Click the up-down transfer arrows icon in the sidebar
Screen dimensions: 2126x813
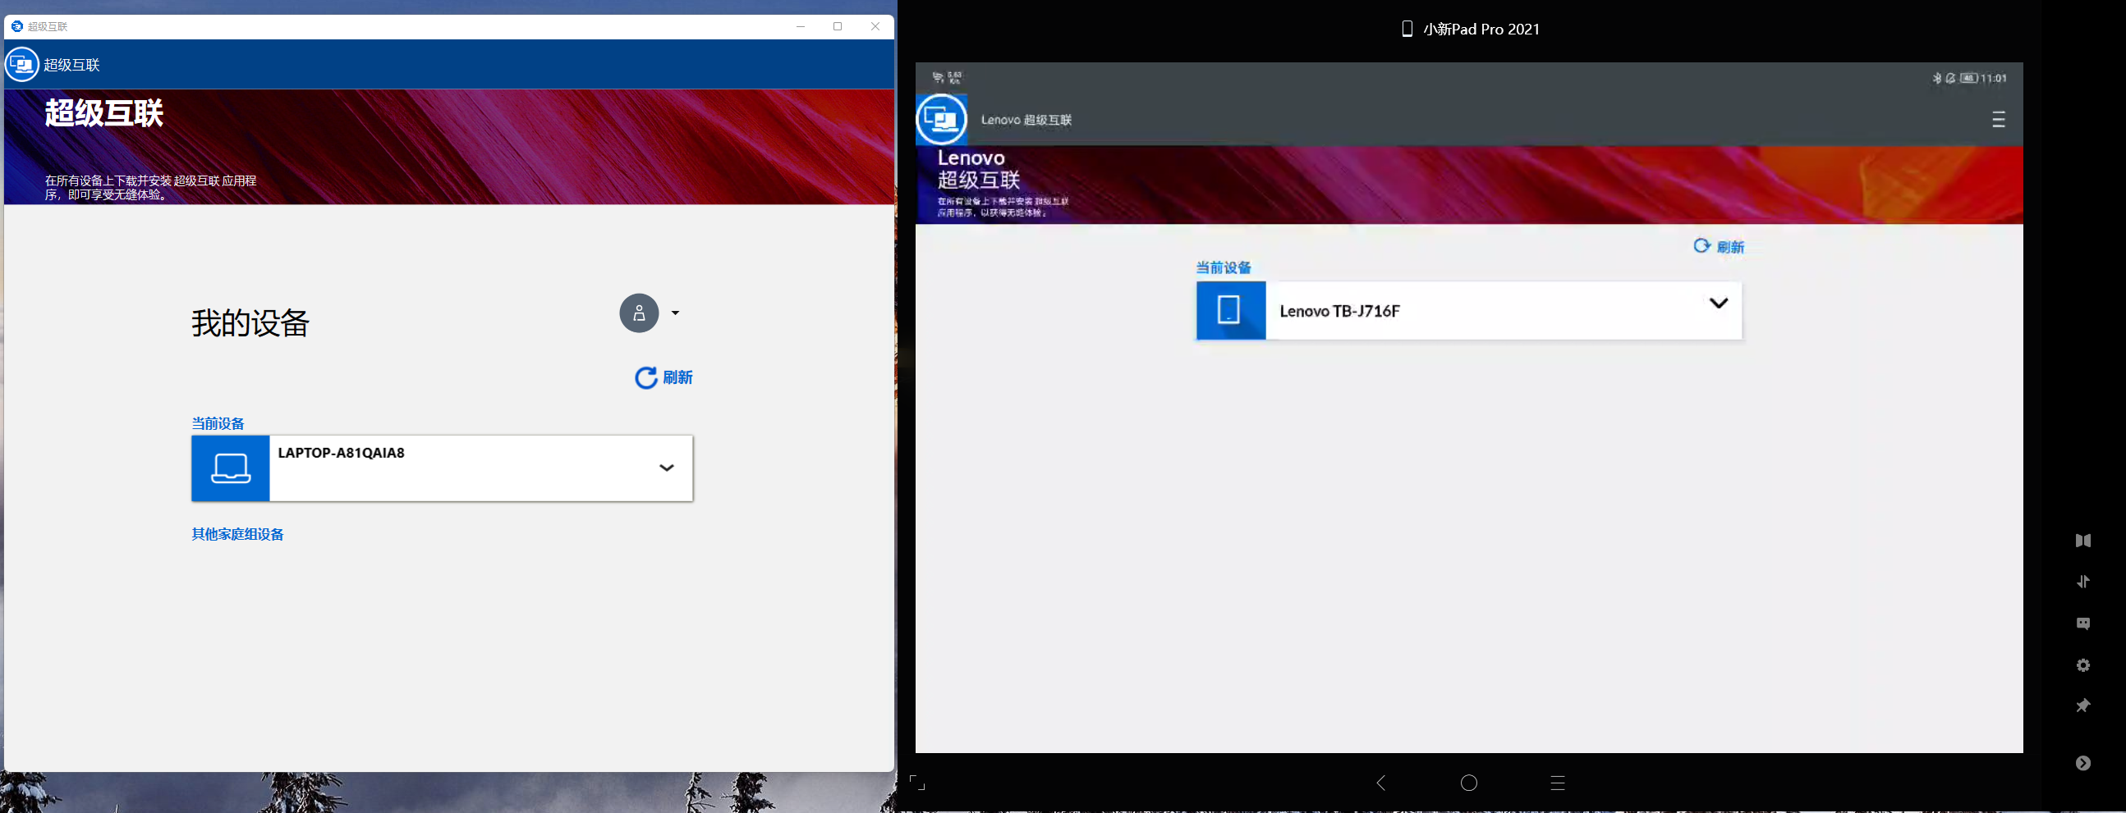[x=2083, y=582]
